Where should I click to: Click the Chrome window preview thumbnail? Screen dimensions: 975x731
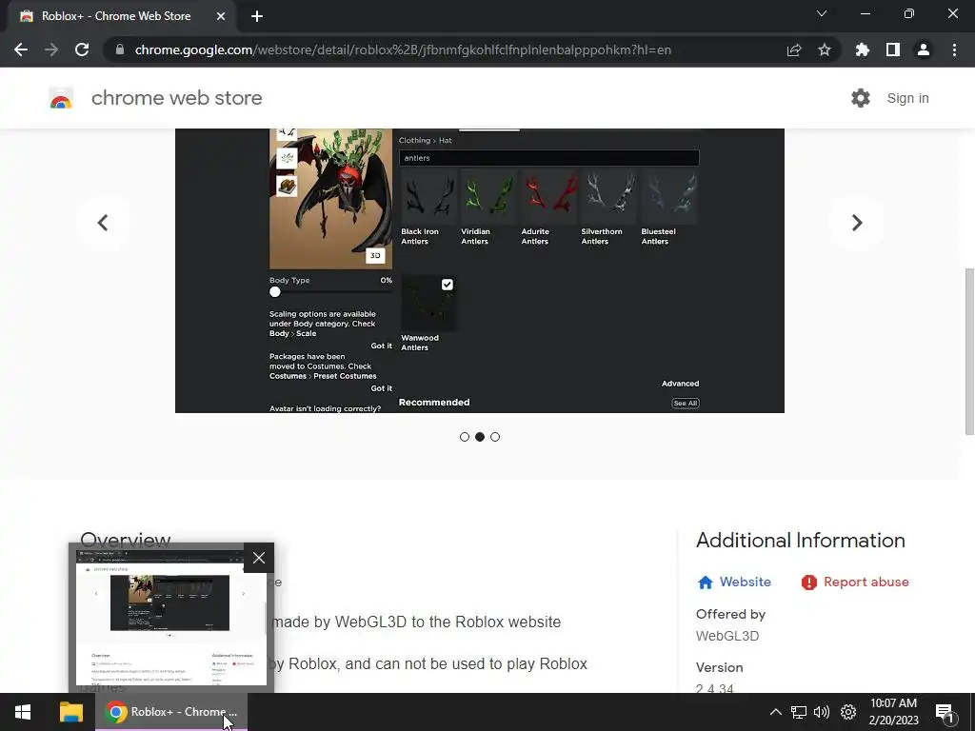[171, 617]
